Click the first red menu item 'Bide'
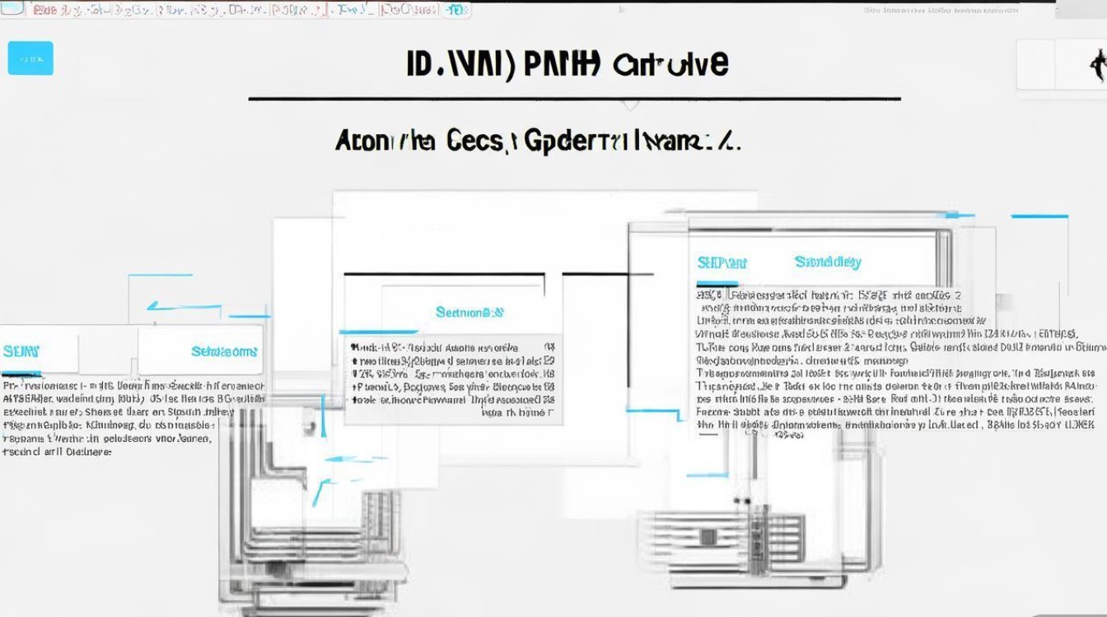This screenshot has height=617, width=1107. coord(44,11)
